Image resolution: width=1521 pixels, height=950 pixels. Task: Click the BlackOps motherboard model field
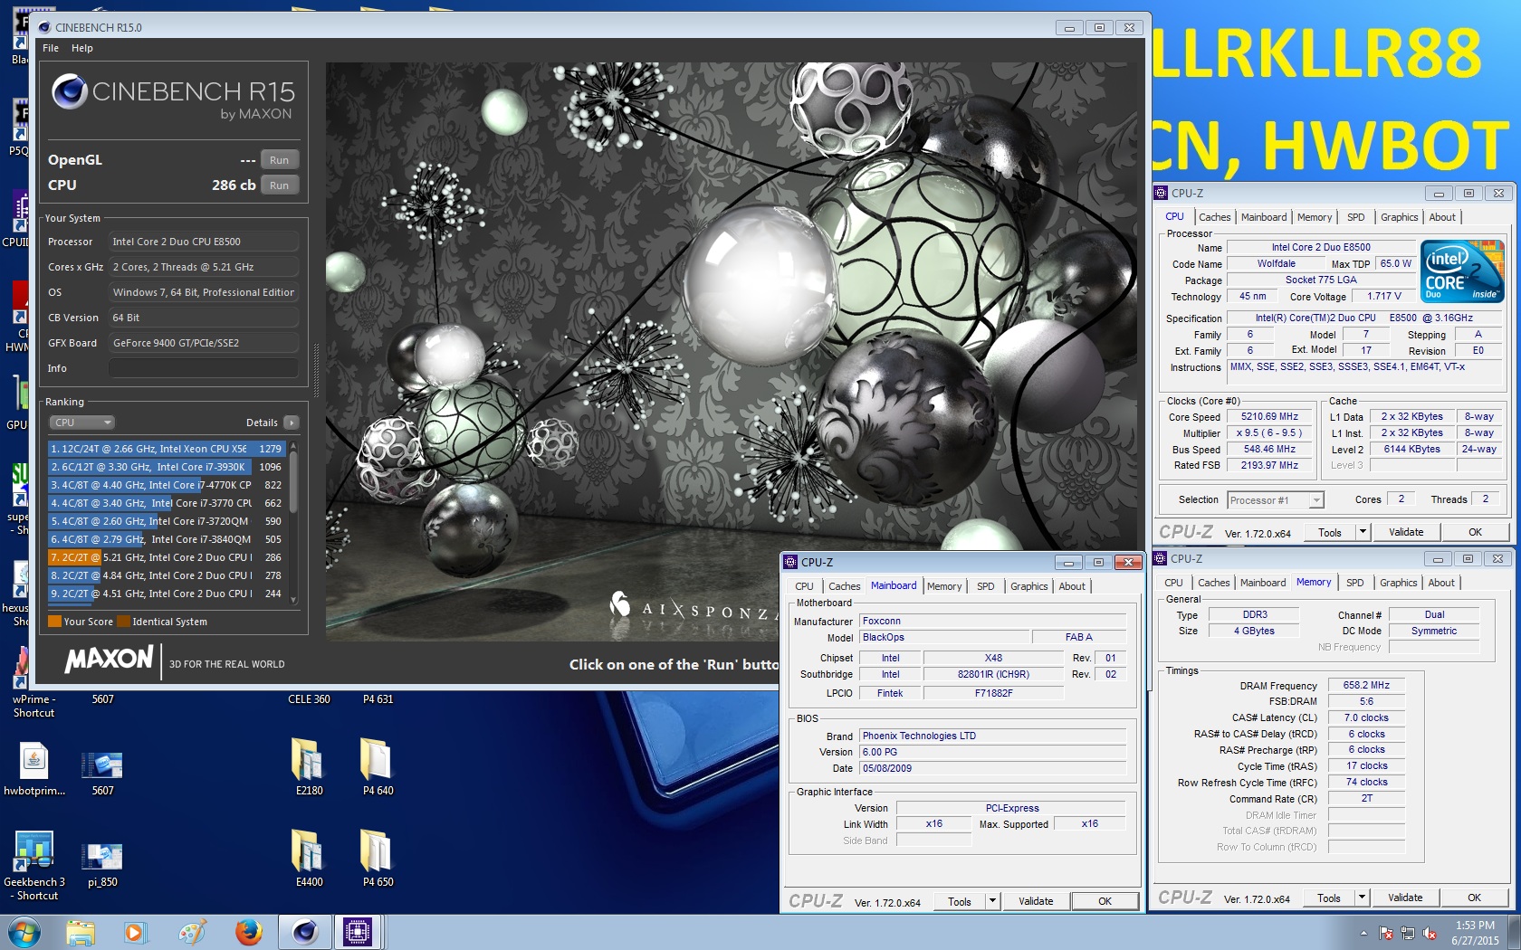[944, 638]
